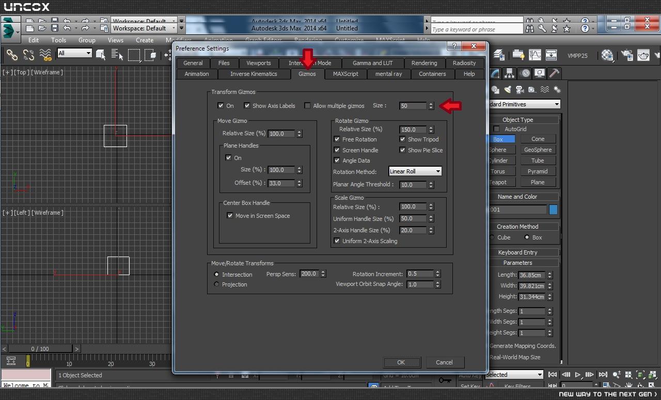
Task: Click the Unlink Selection tool
Action: click(x=28, y=55)
